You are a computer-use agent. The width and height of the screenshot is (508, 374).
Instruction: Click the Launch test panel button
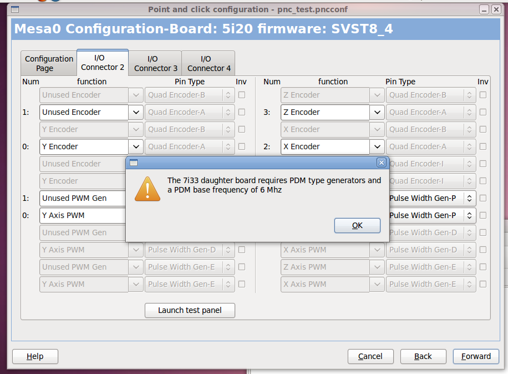(x=190, y=310)
